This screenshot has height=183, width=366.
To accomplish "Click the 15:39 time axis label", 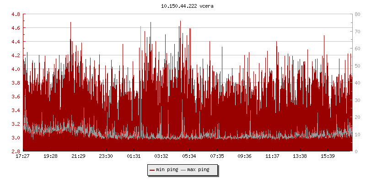I will pos(328,156).
